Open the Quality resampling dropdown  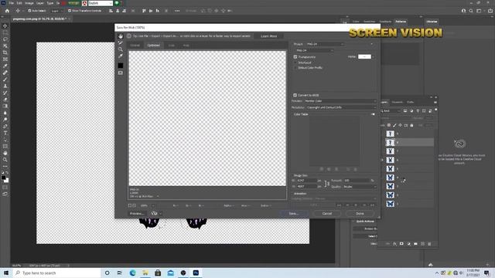tap(360, 187)
